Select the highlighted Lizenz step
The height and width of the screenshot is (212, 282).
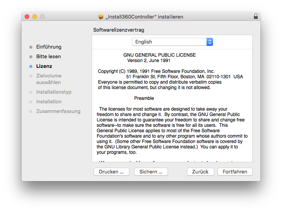[x=44, y=66]
